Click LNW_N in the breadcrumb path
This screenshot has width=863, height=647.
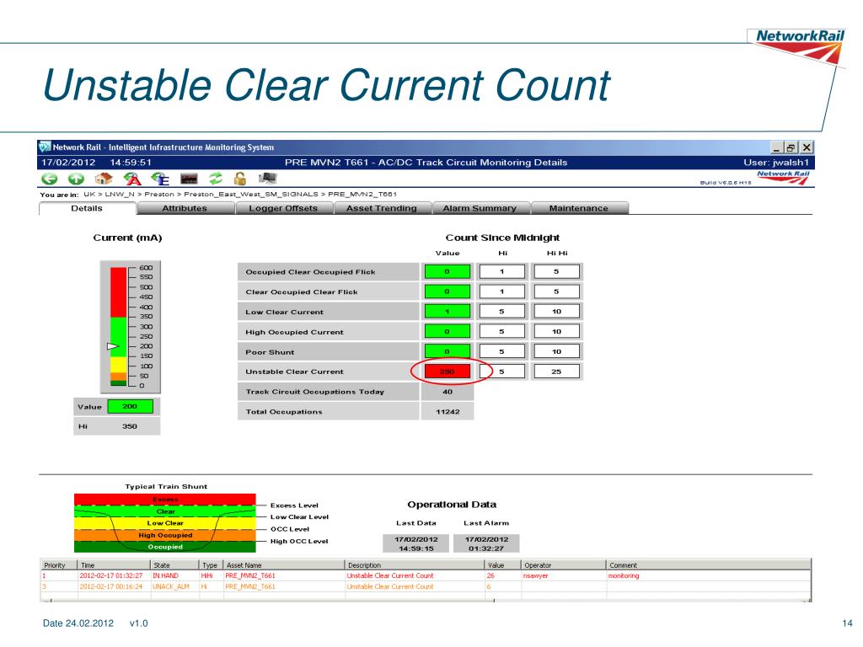120,195
